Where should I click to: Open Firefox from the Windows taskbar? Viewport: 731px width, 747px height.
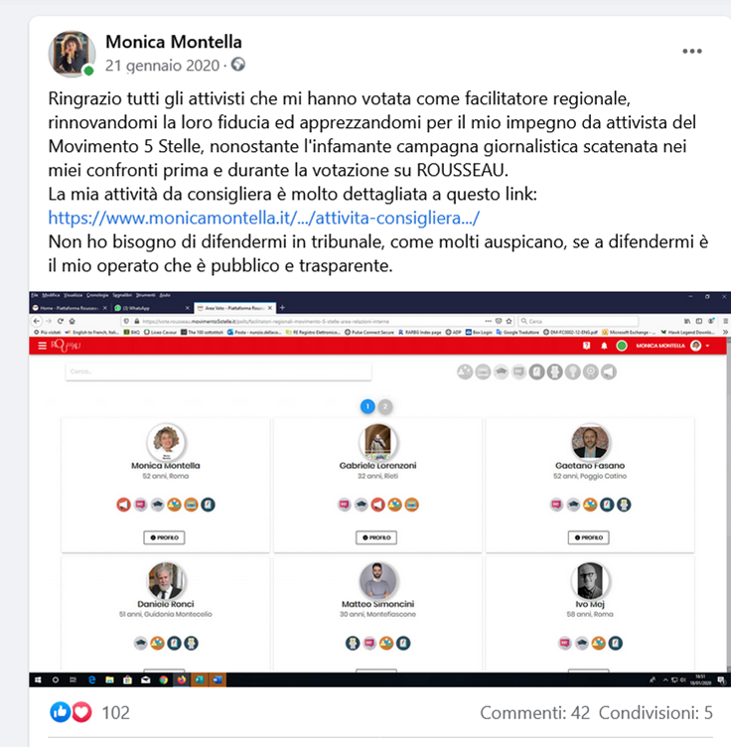182,679
